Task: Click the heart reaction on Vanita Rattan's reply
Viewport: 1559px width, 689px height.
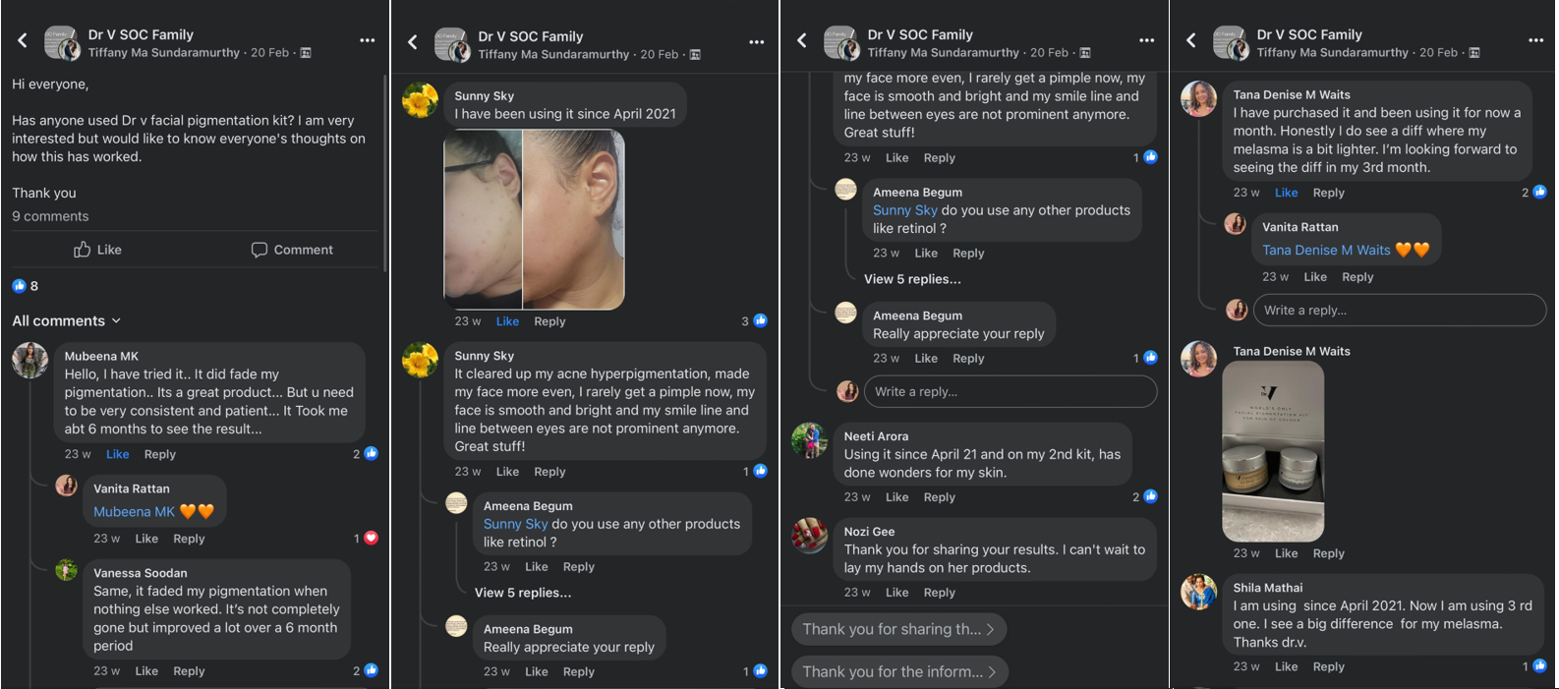Action: click(x=371, y=538)
